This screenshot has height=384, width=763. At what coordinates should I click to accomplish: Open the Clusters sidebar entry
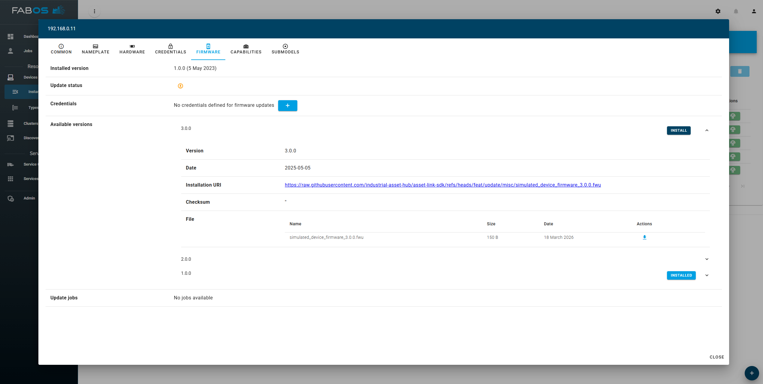tap(30, 123)
